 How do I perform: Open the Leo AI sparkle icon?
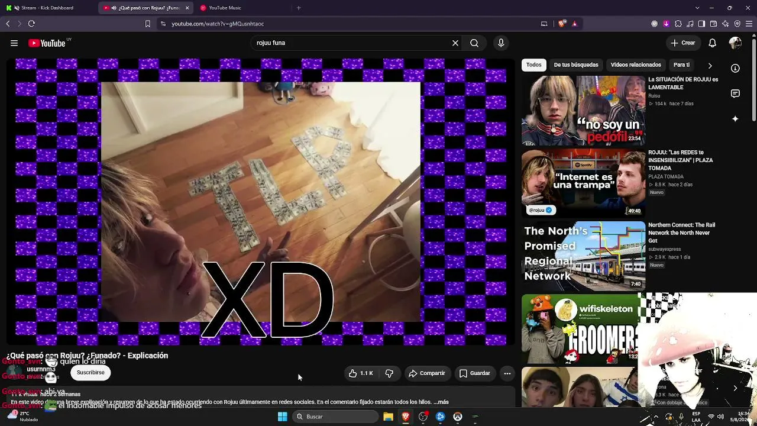tap(725, 24)
